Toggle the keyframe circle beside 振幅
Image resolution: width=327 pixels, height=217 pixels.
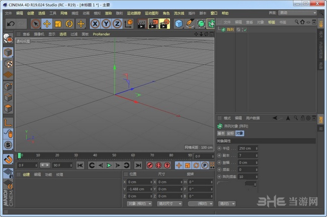pyautogui.click(x=219, y=163)
